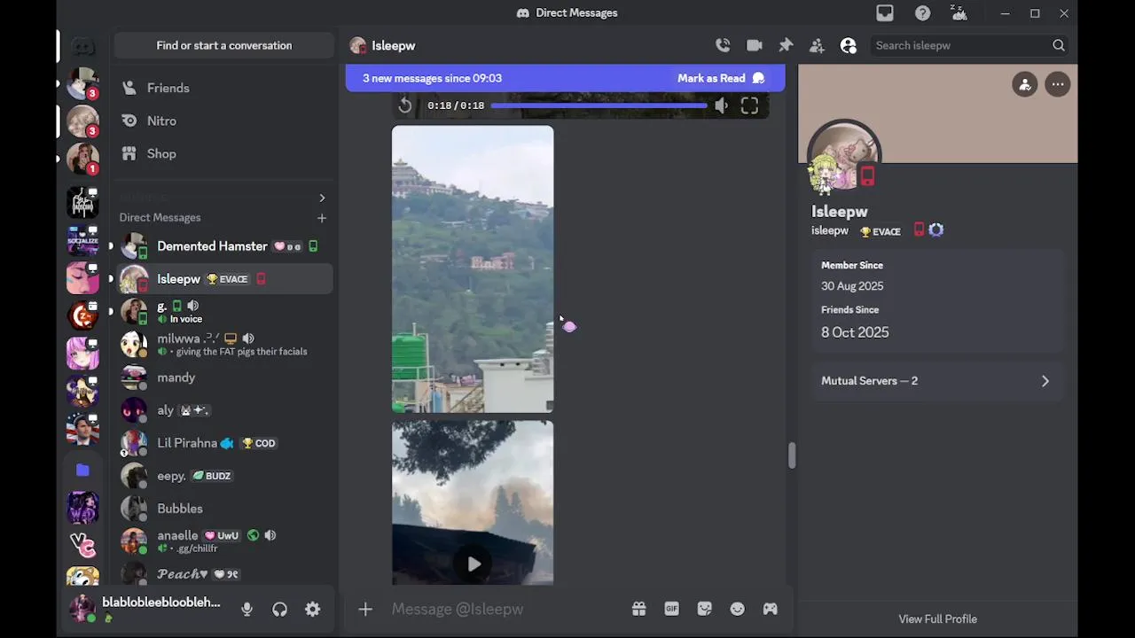1135x638 pixels.
Task: Open the Friends page
Action: [223, 88]
